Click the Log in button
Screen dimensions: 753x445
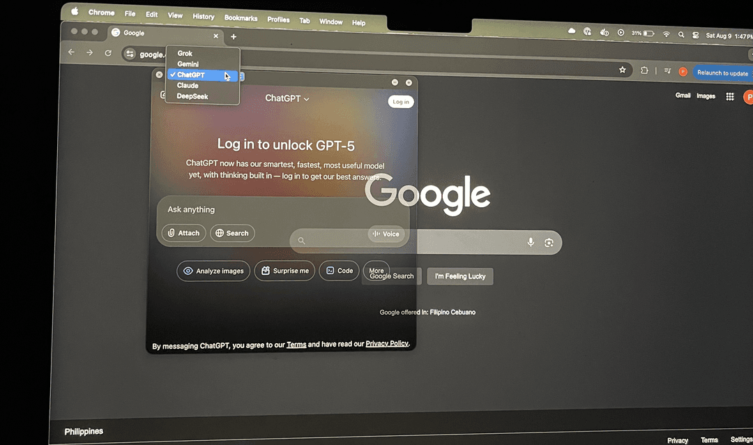click(401, 102)
